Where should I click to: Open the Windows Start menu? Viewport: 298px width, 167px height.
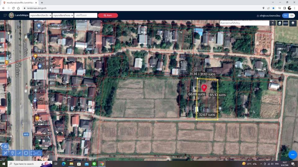[4, 164]
